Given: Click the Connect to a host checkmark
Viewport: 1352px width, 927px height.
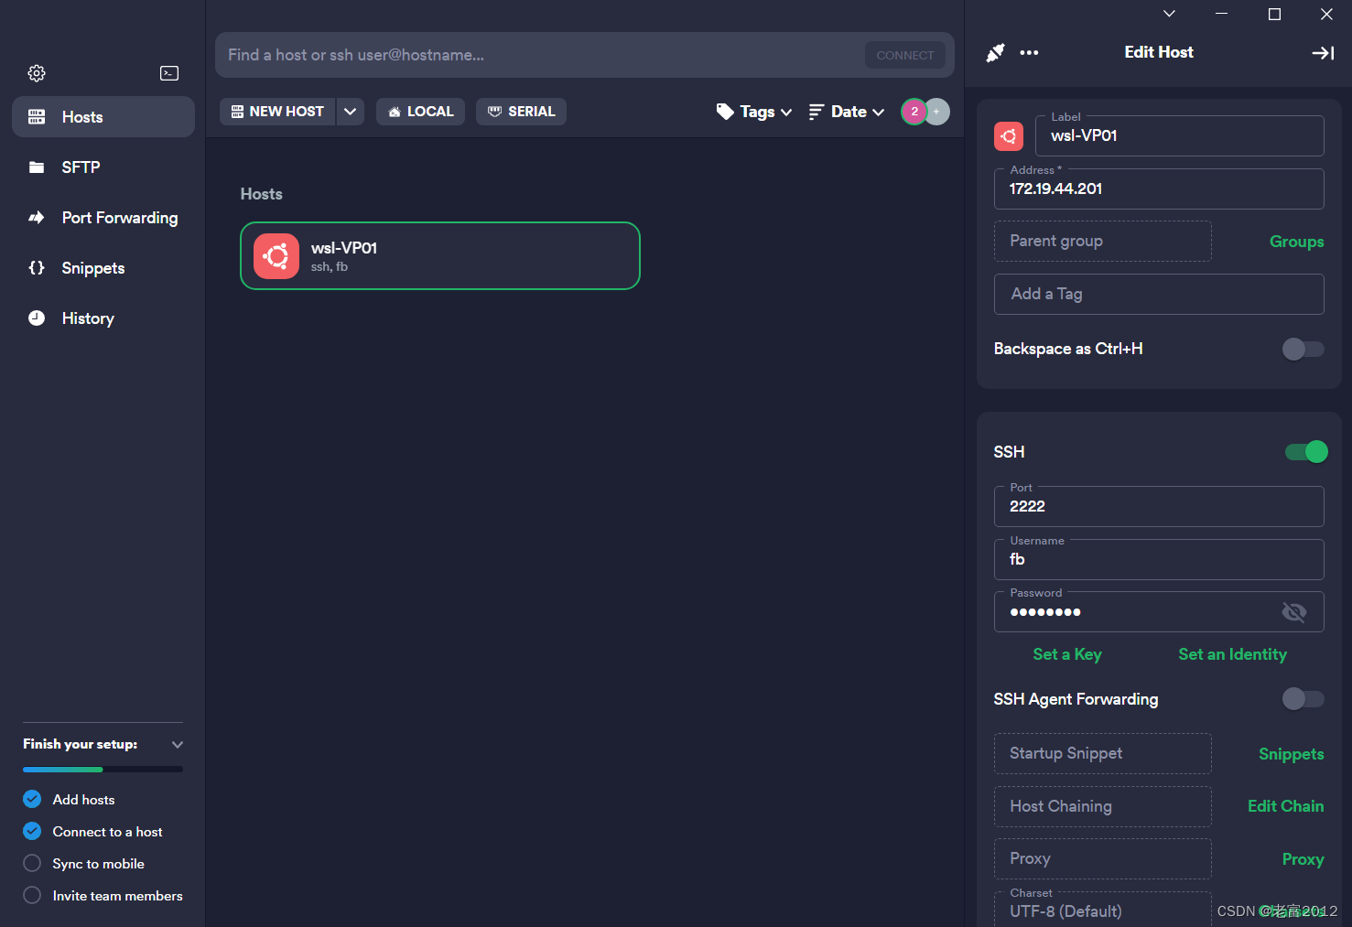Looking at the screenshot, I should click(x=32, y=831).
